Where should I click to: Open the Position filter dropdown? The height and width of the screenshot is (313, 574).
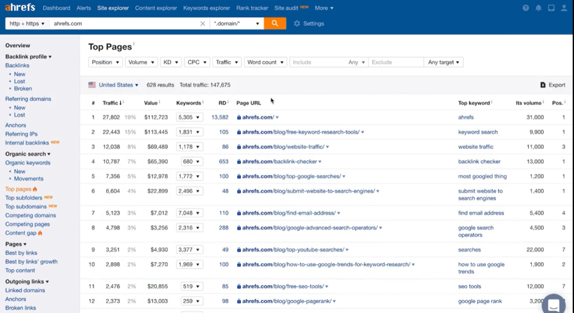click(x=105, y=62)
